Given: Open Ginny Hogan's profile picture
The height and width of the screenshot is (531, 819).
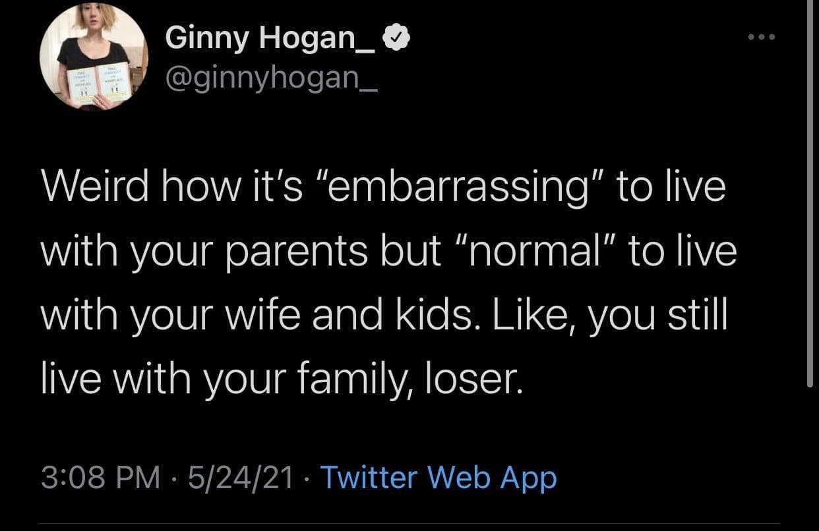Looking at the screenshot, I should pos(94,57).
